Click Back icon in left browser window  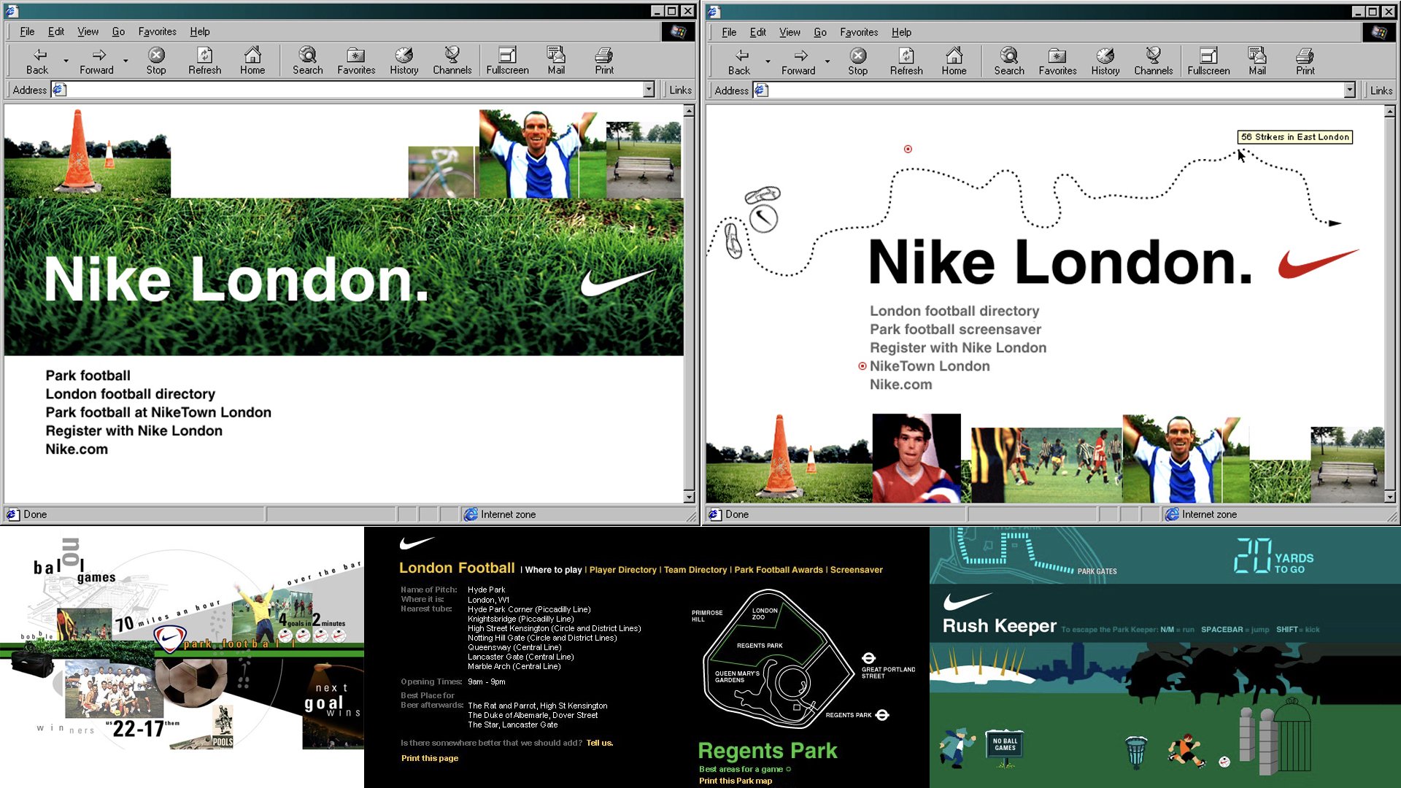pos(37,61)
